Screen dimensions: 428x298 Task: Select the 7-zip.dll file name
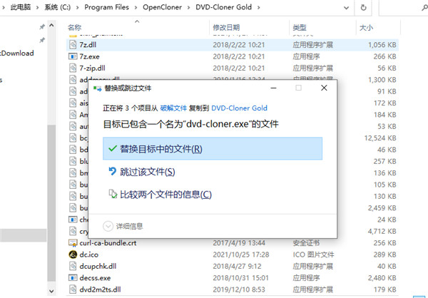[x=92, y=68]
